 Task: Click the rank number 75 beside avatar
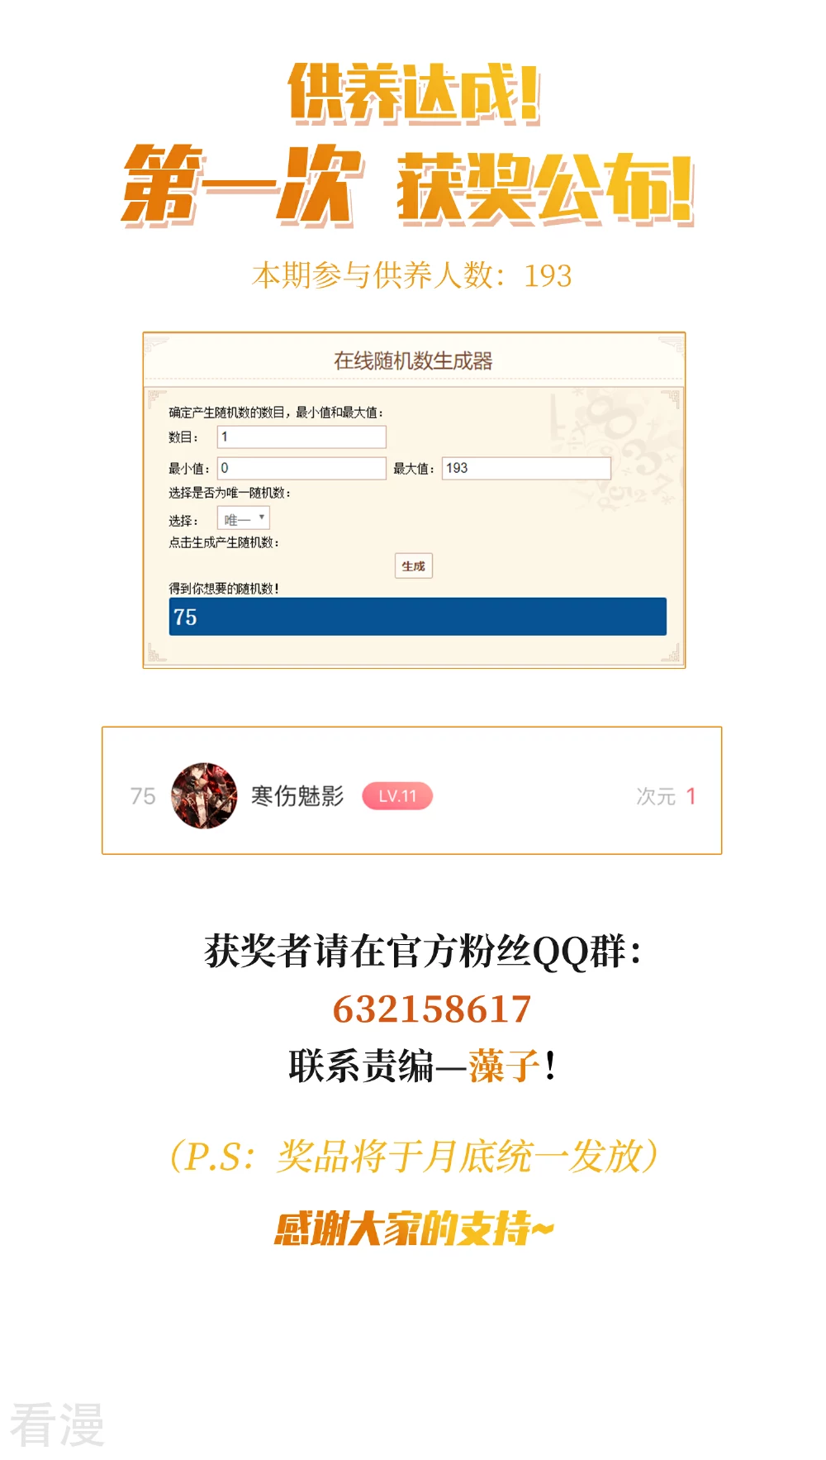(x=143, y=796)
